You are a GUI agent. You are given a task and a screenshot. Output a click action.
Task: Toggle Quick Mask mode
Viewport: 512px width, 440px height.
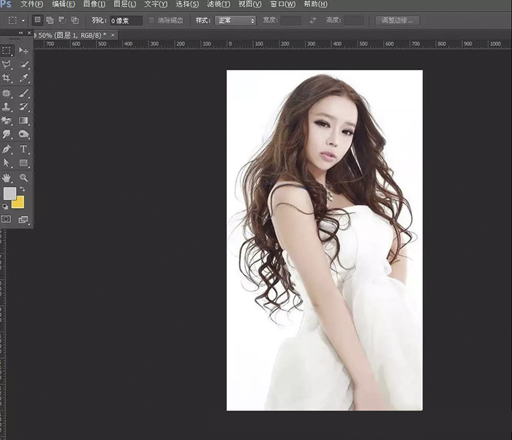click(7, 219)
